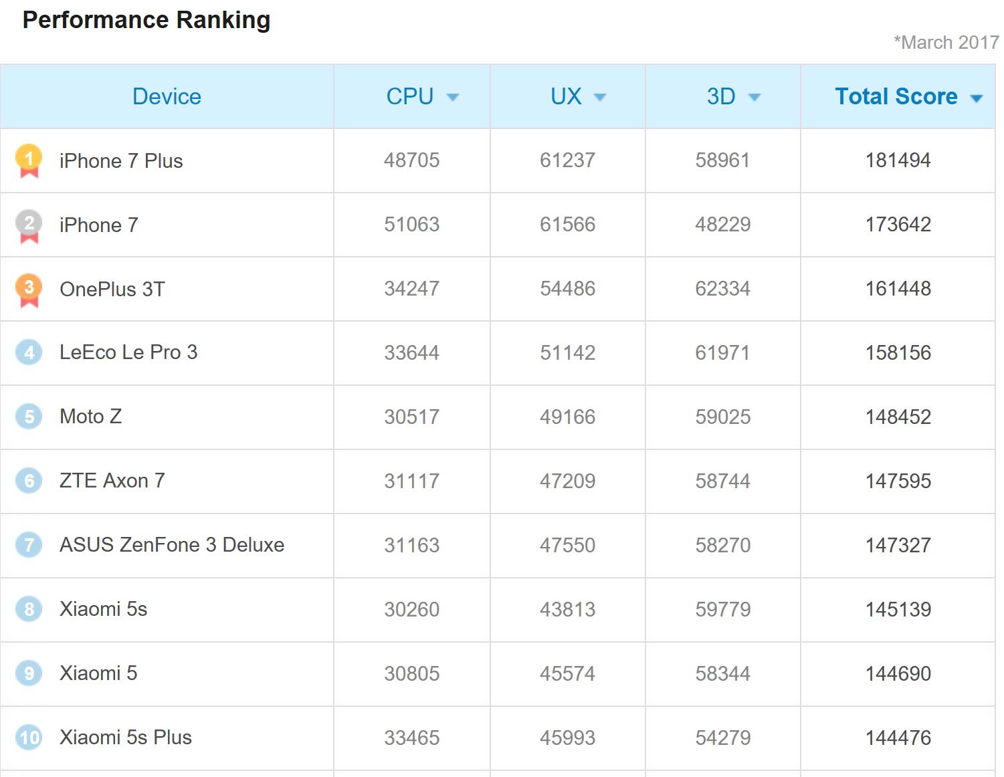
Task: Open the Moto Z device entry
Action: [x=91, y=417]
